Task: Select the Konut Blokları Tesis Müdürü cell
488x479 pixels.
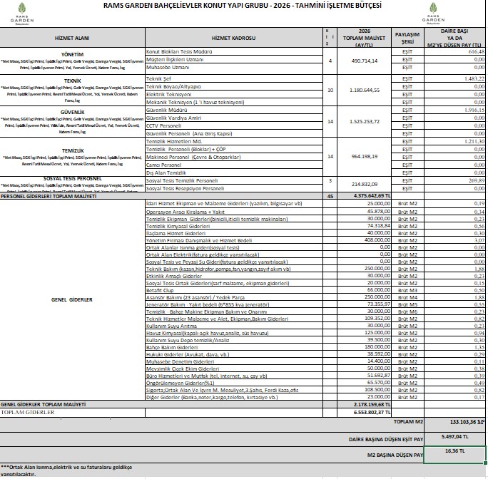Action: (x=234, y=51)
